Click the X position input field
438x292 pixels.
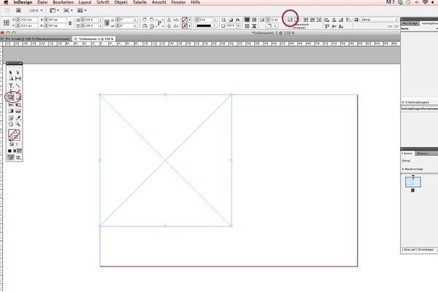click(x=27, y=20)
